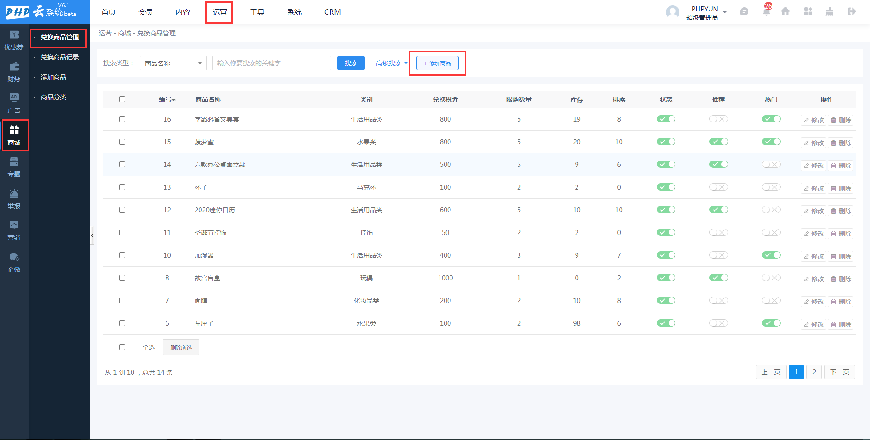Enable 热门 switch for 六款办公桌面盆栽
The height and width of the screenshot is (440, 870).
[x=771, y=164]
